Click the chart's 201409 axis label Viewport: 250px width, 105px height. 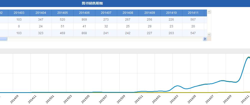tap(15, 99)
